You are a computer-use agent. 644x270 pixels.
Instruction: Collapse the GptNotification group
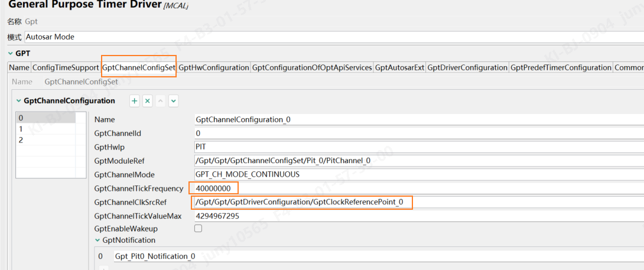[x=97, y=240]
